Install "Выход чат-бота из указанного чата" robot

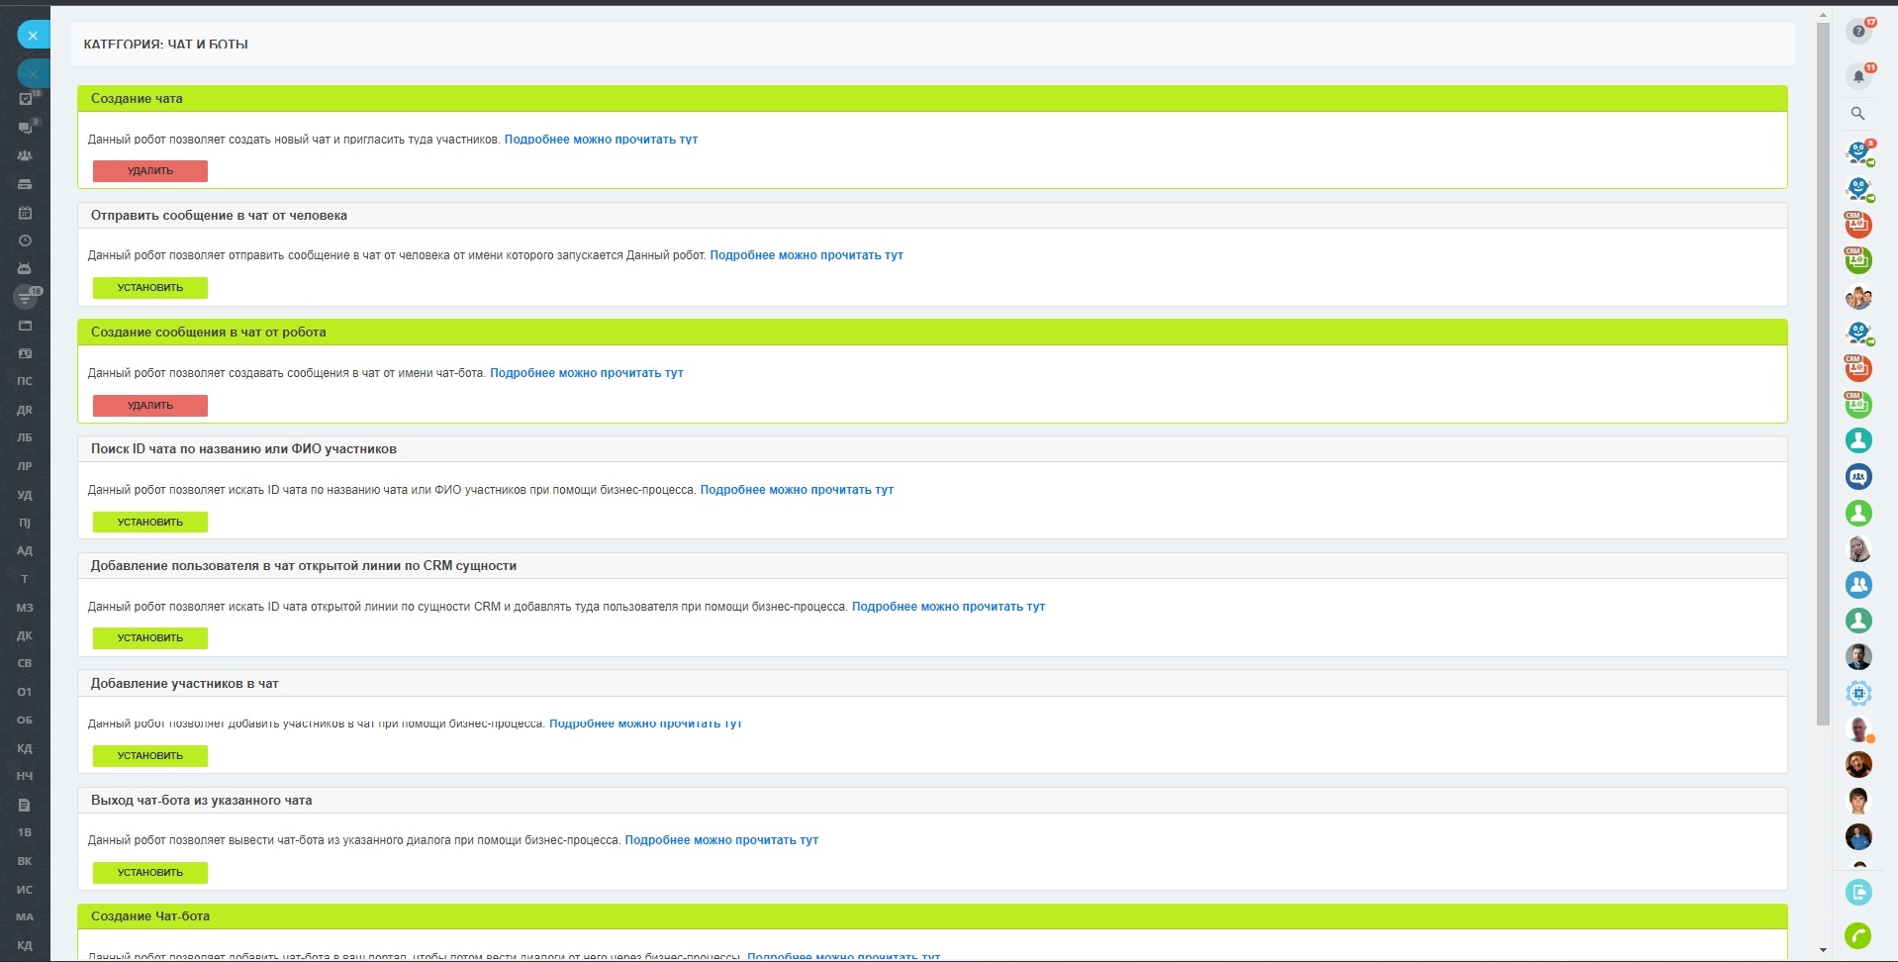click(150, 873)
